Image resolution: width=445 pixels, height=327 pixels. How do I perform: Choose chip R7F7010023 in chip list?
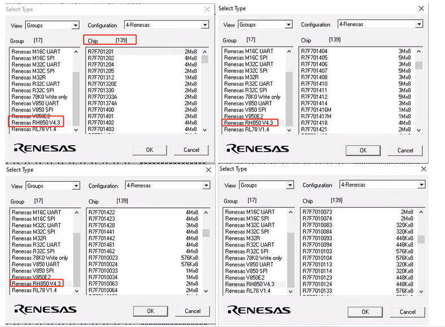tap(103, 258)
